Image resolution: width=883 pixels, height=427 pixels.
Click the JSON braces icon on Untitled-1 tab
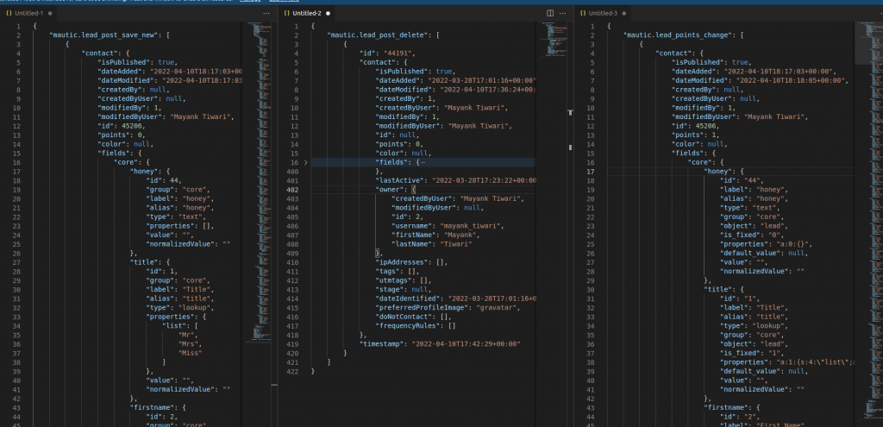click(9, 13)
